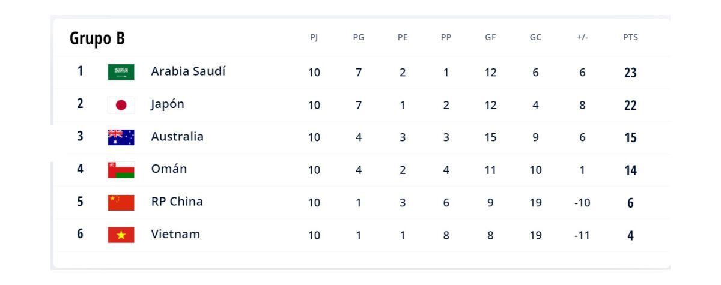Click the Saudi Arabia flag icon
Viewport: 721px width, 285px height.
pos(121,73)
